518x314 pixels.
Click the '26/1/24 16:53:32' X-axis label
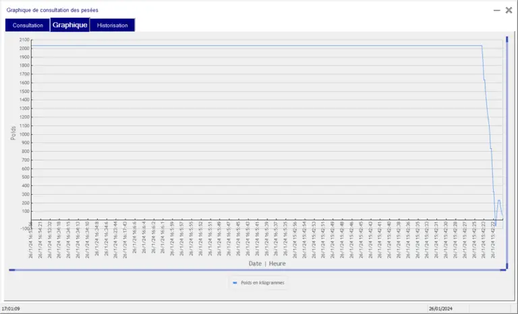coord(49,240)
